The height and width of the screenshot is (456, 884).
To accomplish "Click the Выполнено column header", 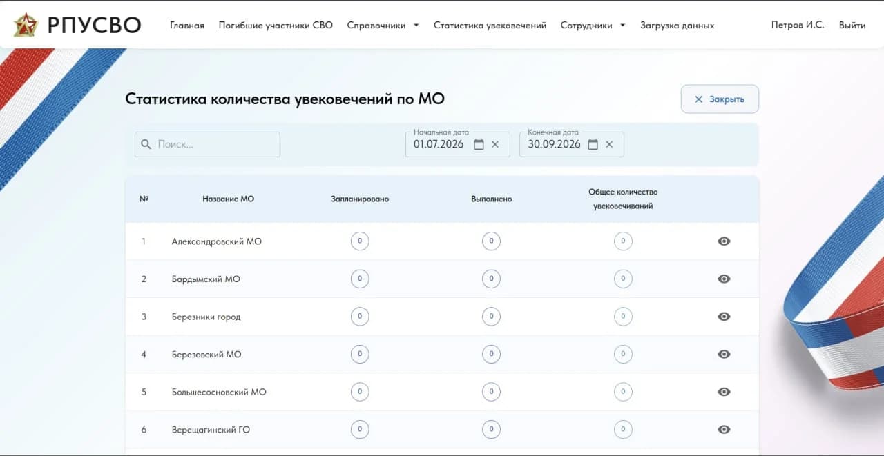I will (491, 199).
